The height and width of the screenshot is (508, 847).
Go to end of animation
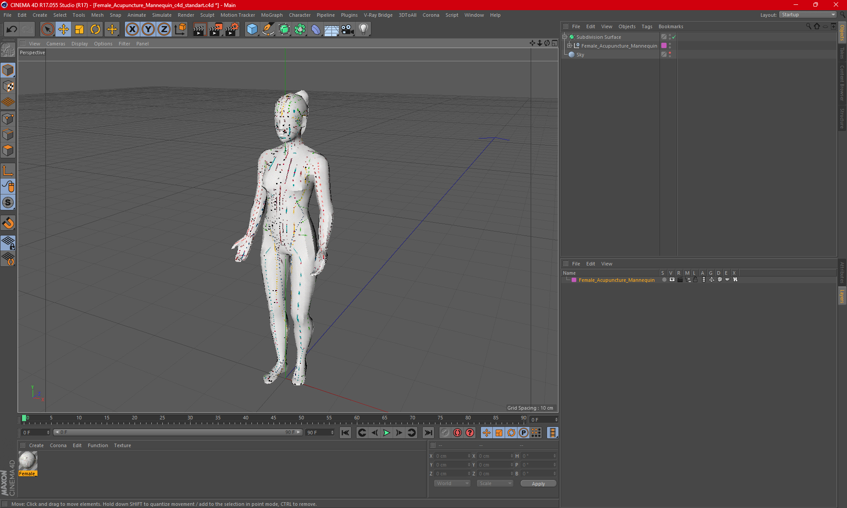click(x=428, y=433)
